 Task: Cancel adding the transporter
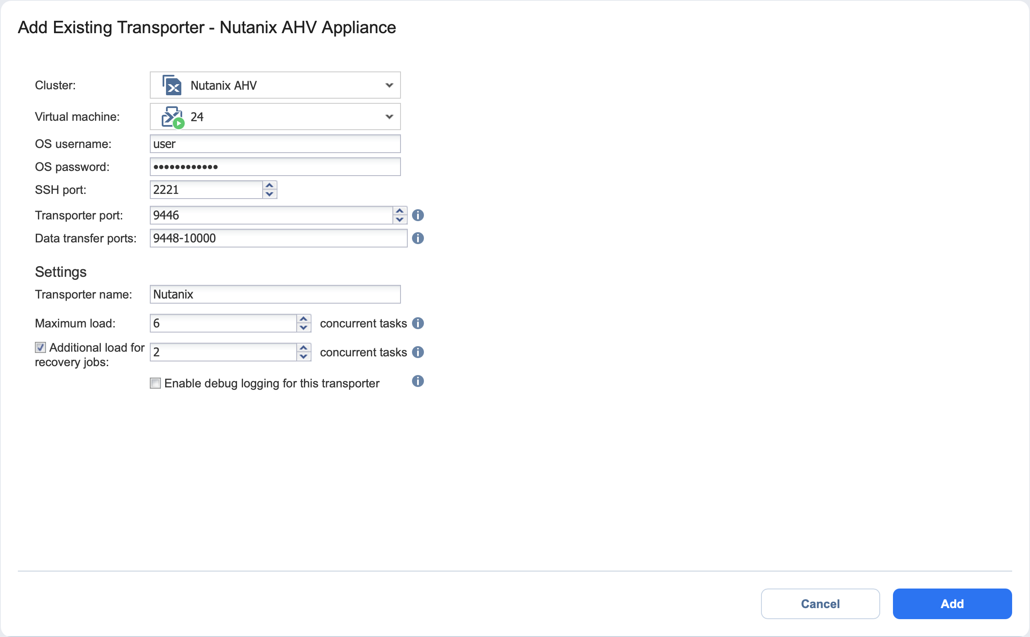pos(820,603)
